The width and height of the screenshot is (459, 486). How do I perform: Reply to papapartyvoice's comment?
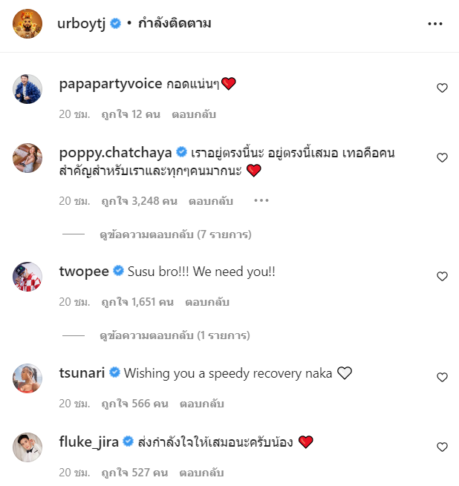194,114
